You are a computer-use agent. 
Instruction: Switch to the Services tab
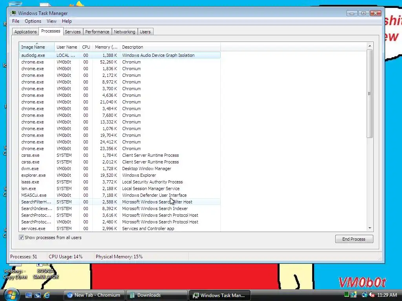pyautogui.click(x=73, y=32)
